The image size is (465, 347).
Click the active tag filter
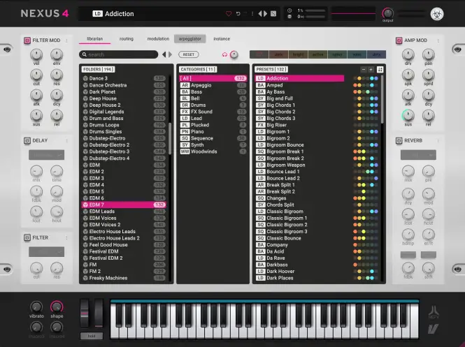point(317,54)
